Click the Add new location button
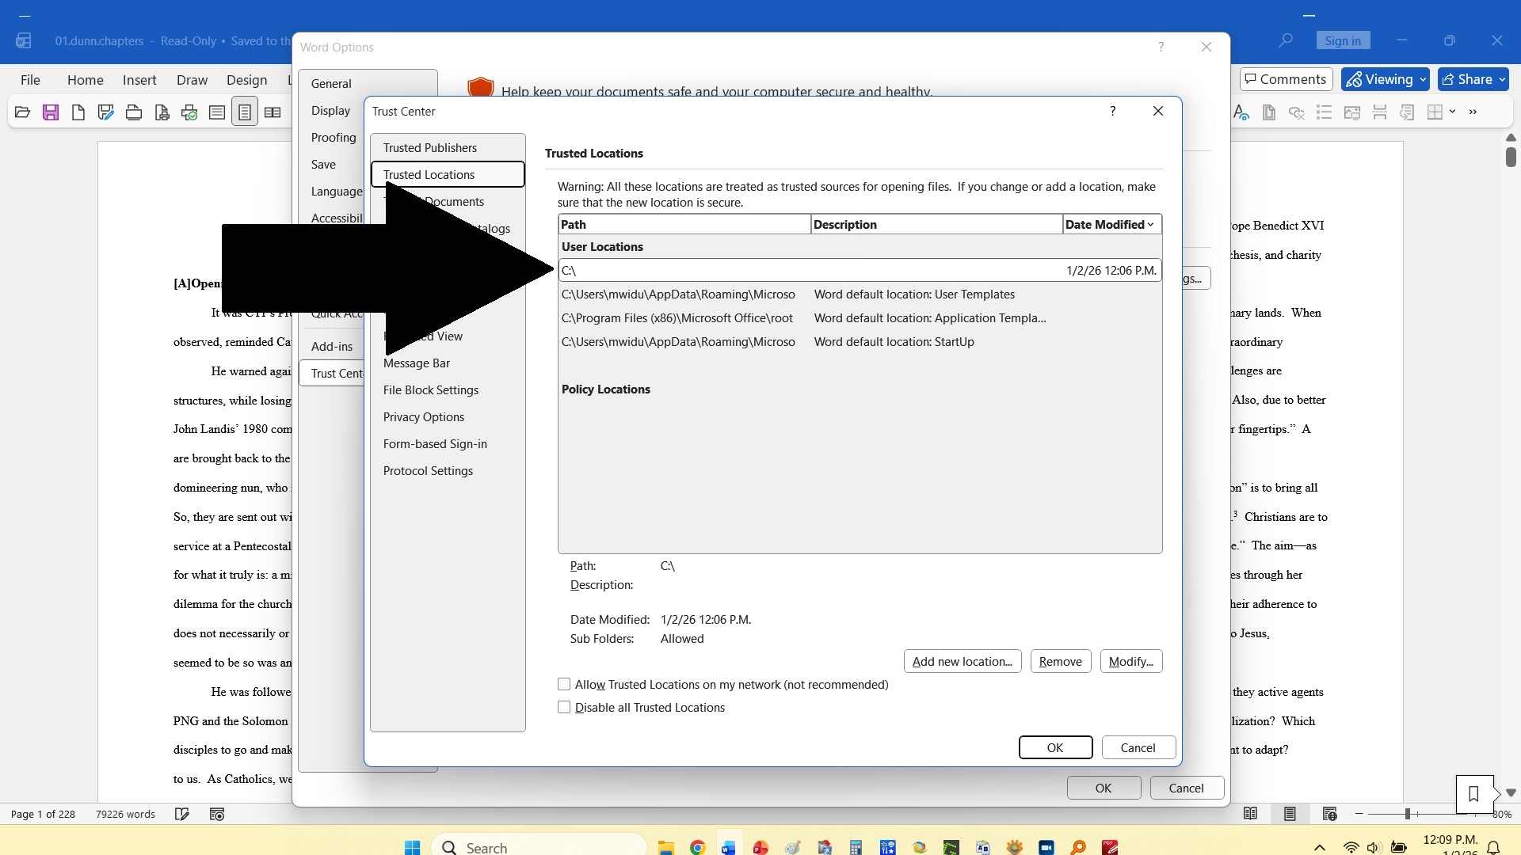Screen dimensions: 1521x855 (962, 661)
